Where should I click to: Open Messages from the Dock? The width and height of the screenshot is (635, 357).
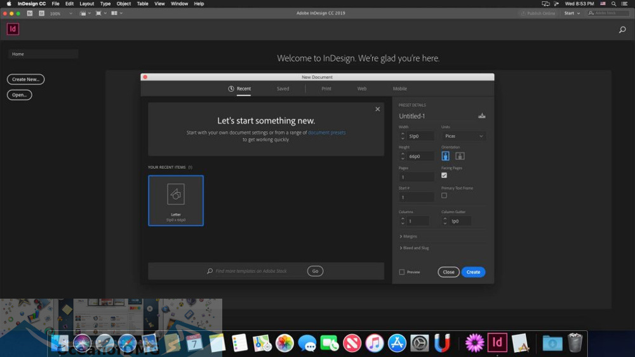[307, 343]
